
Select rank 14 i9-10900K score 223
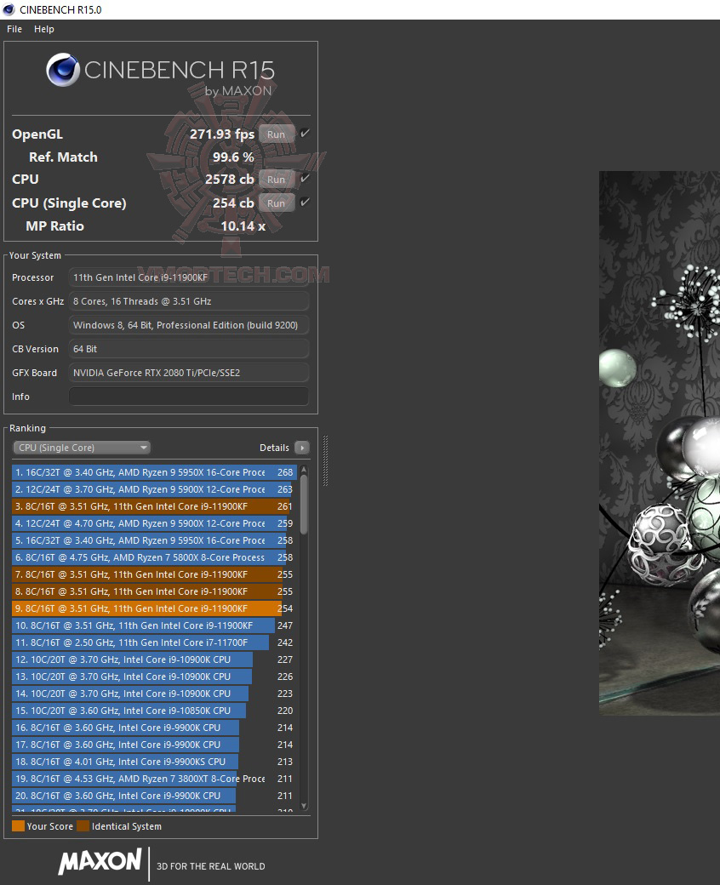coord(154,693)
